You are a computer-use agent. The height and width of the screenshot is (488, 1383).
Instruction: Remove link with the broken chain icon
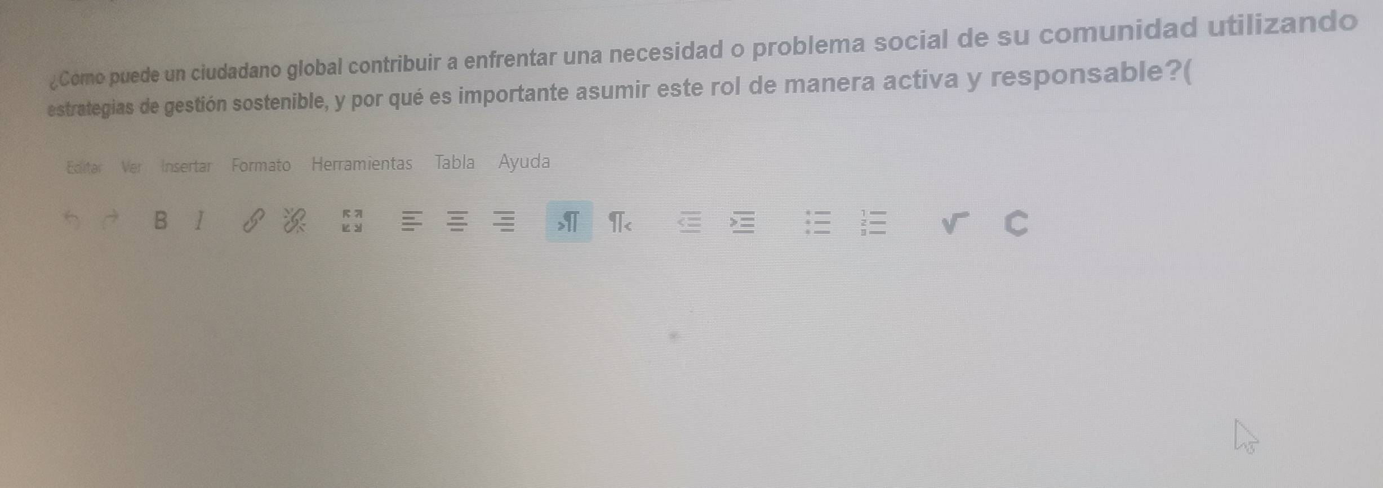[x=295, y=221]
